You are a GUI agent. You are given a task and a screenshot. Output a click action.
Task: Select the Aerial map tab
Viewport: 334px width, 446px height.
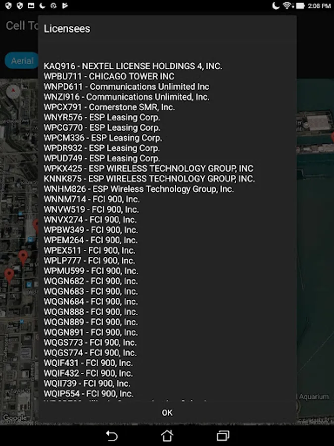(22, 60)
